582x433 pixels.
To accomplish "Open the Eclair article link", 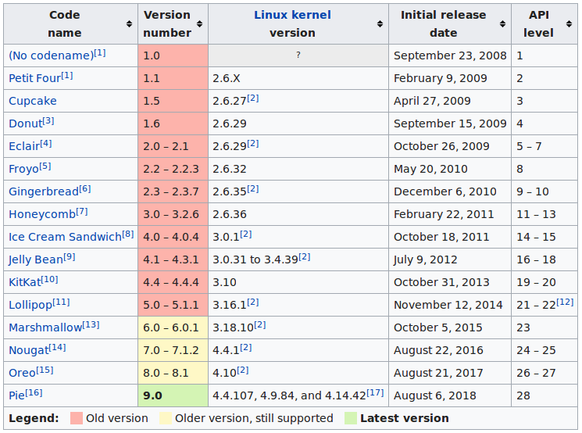I will pos(24,146).
